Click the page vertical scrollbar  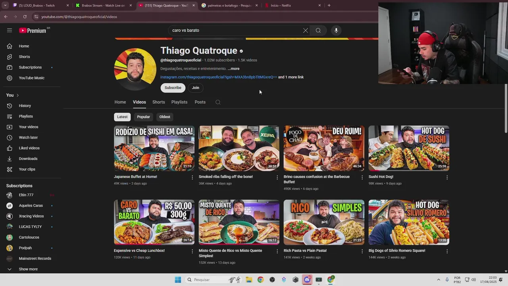coord(506,108)
